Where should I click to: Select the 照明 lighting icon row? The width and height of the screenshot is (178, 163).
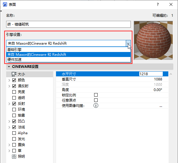point(30,157)
